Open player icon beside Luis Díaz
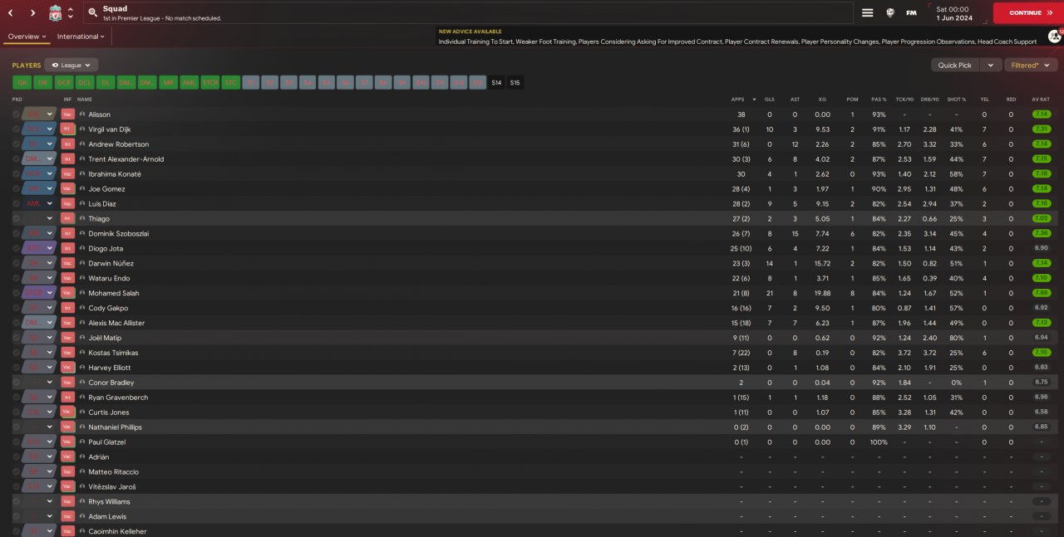This screenshot has height=537, width=1064. click(82, 204)
